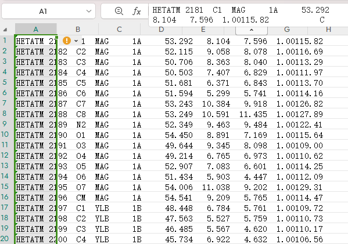Open the Name Box dropdown arrow

click(89, 11)
